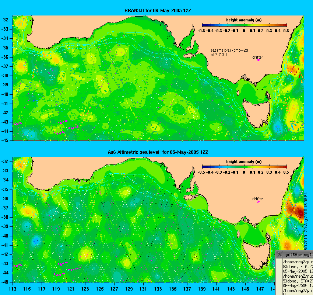Click latitude label -32 on the top panel axis

click(5, 20)
